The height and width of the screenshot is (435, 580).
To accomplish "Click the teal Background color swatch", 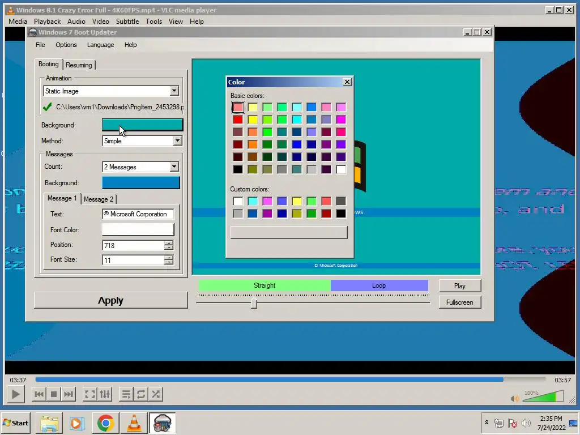I will point(142,125).
